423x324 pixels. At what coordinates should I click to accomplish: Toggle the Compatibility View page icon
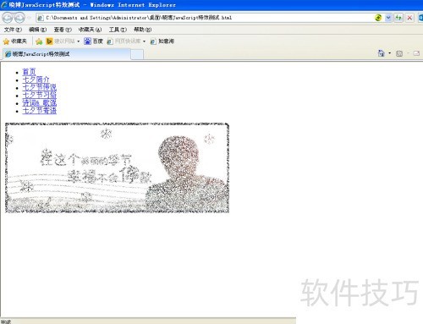point(378,18)
